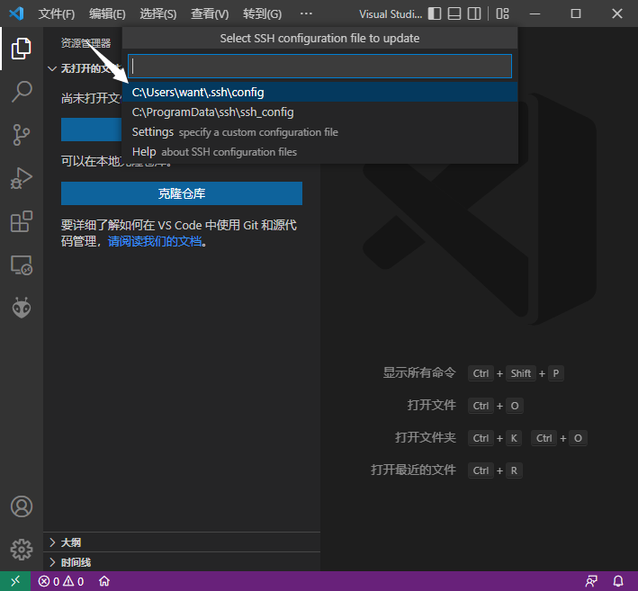Image resolution: width=638 pixels, height=591 pixels.
Task: Open Remote Explorer view
Action: coord(22,265)
